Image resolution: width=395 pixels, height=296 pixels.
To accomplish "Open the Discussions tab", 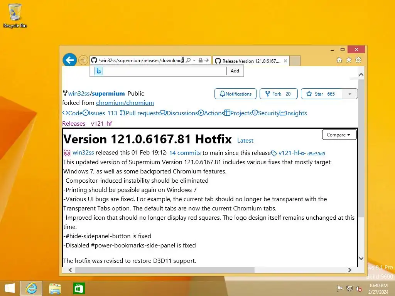I will [179, 113].
